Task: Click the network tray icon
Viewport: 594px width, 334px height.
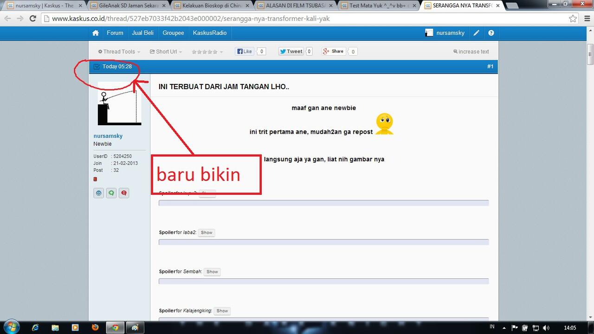Action: (x=536, y=328)
